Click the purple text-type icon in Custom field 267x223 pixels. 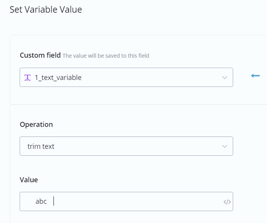[27, 77]
